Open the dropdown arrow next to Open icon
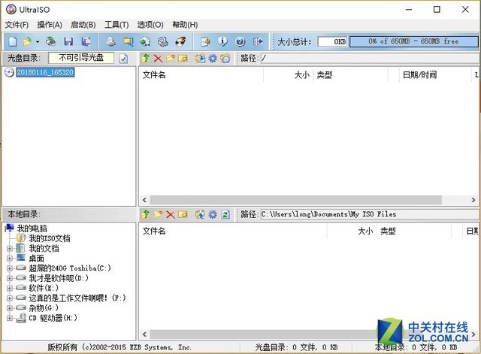481x354 pixels. click(38, 42)
